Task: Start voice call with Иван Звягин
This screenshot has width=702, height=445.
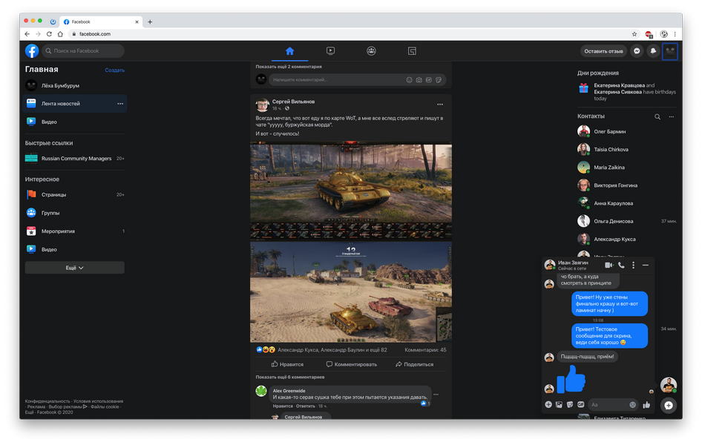Action: pos(621,266)
